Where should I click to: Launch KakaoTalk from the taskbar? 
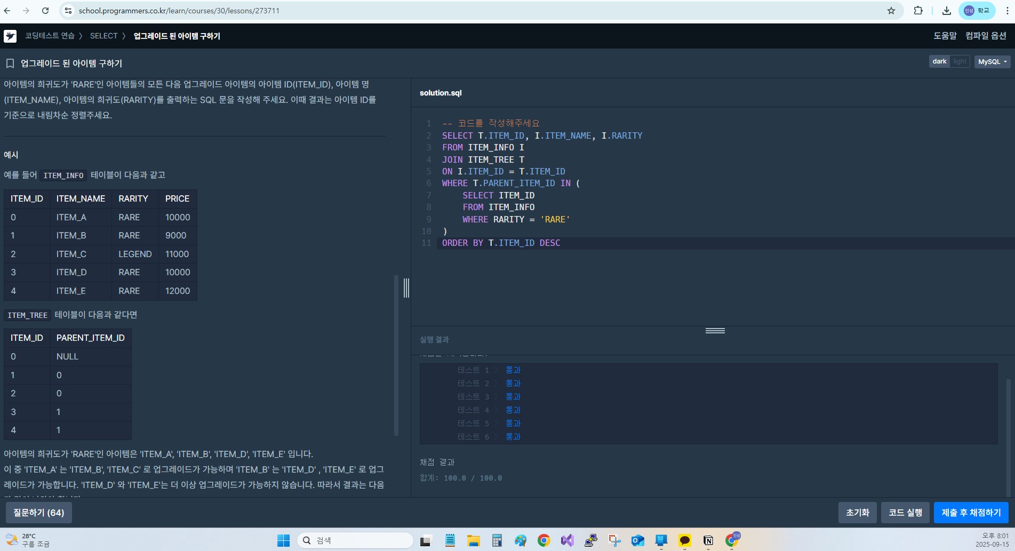(x=684, y=540)
